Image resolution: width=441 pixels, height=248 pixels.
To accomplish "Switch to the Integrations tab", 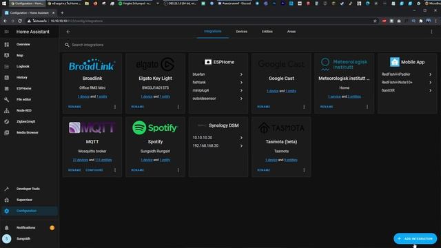I will 213,32.
